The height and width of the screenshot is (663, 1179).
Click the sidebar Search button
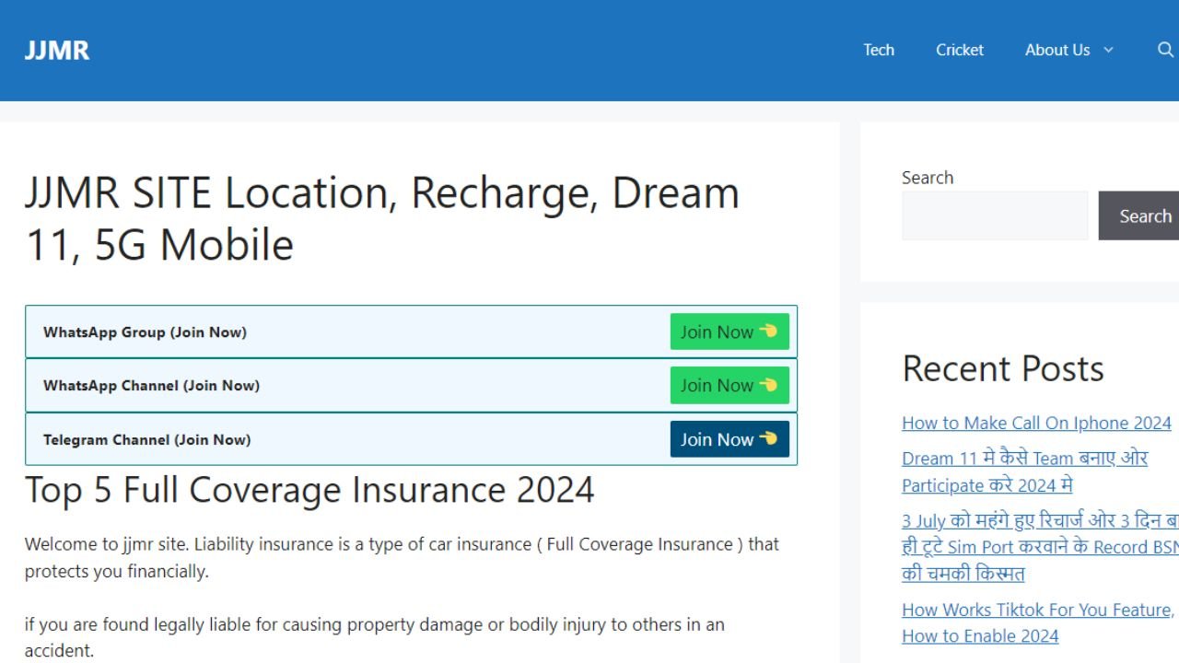click(1139, 215)
